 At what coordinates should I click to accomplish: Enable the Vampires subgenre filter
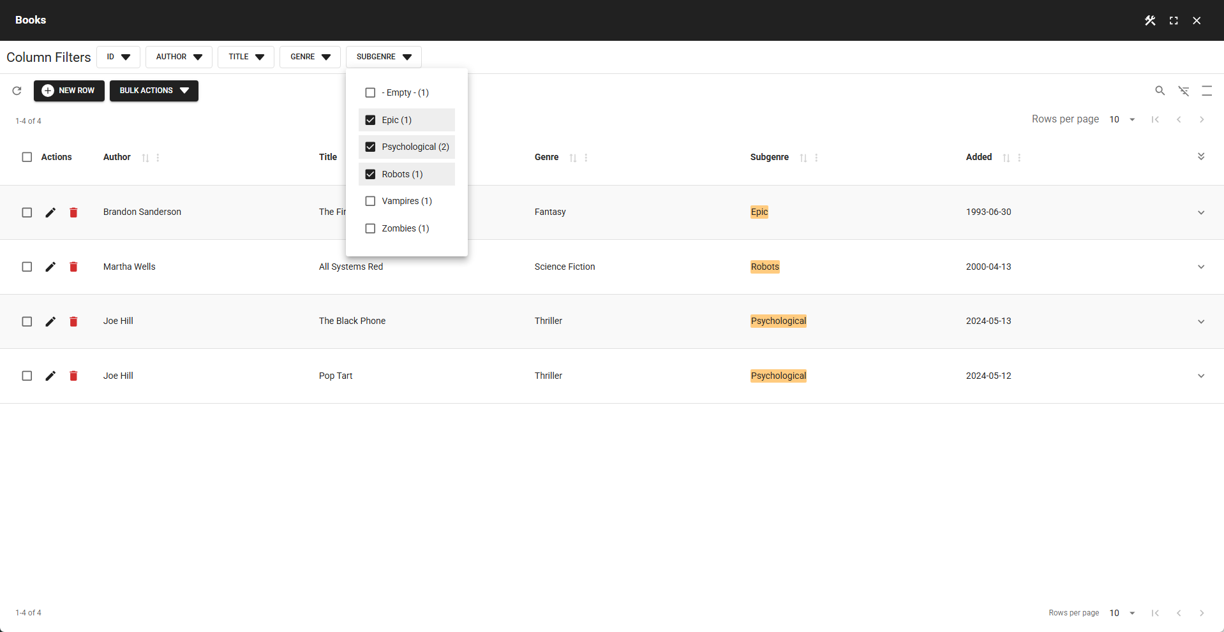tap(370, 201)
